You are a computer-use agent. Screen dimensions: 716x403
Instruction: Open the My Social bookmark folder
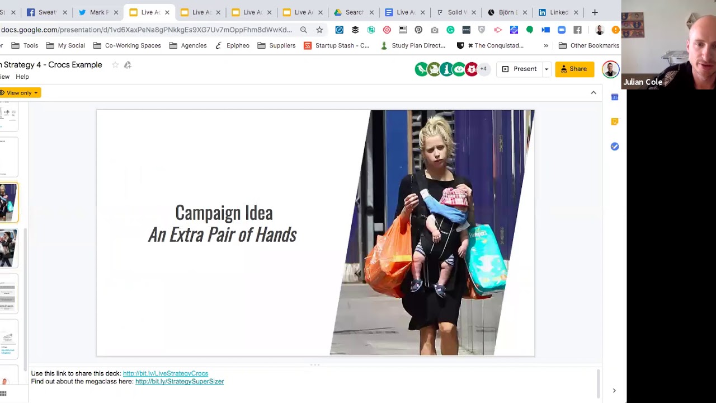tap(65, 45)
